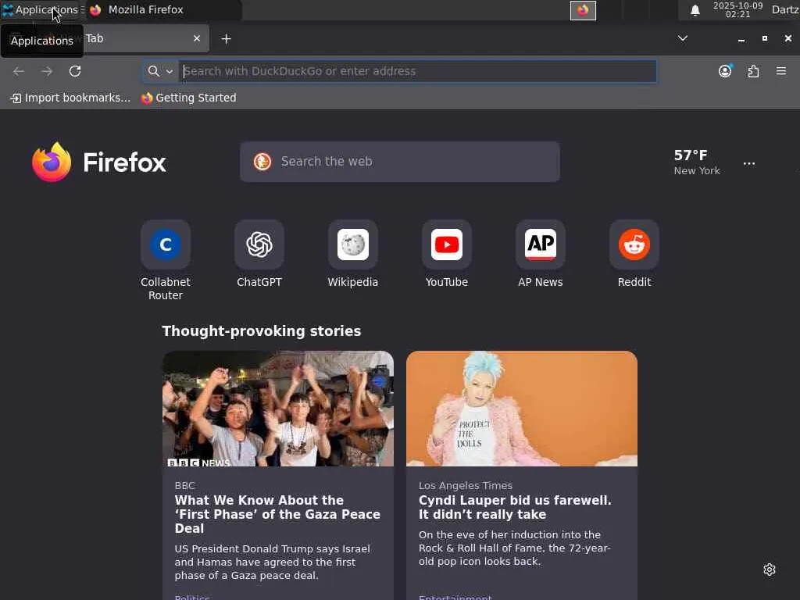
Task: Open search engine dropdown in address bar
Action: point(160,71)
